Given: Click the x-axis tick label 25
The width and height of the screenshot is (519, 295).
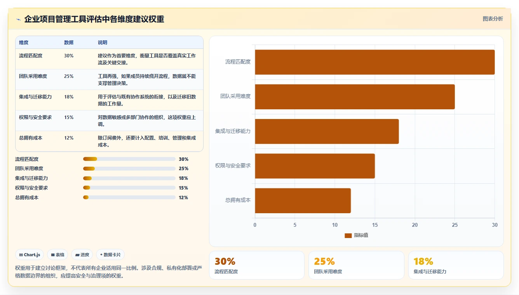Looking at the screenshot, I should [455, 225].
